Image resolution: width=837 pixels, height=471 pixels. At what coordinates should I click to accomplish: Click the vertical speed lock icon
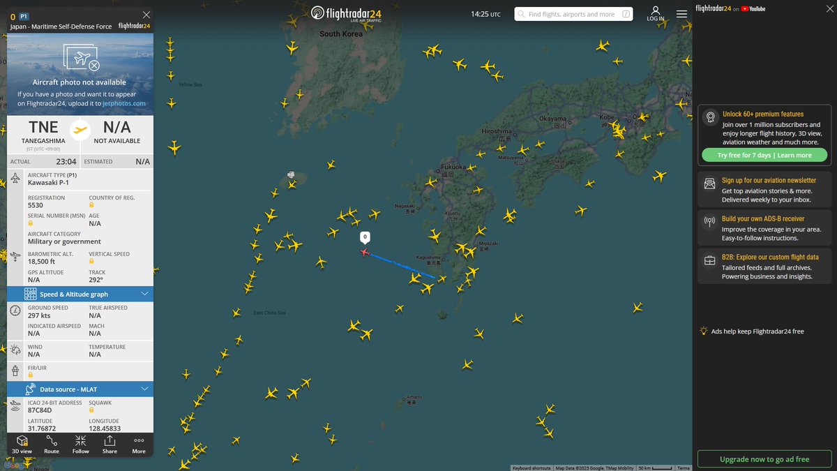coord(92,262)
